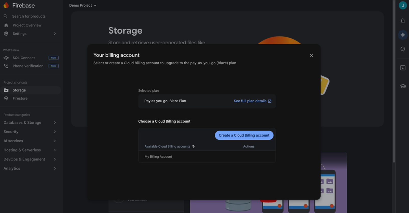Click Search for products field
This screenshot has height=213, width=409.
(x=29, y=16)
